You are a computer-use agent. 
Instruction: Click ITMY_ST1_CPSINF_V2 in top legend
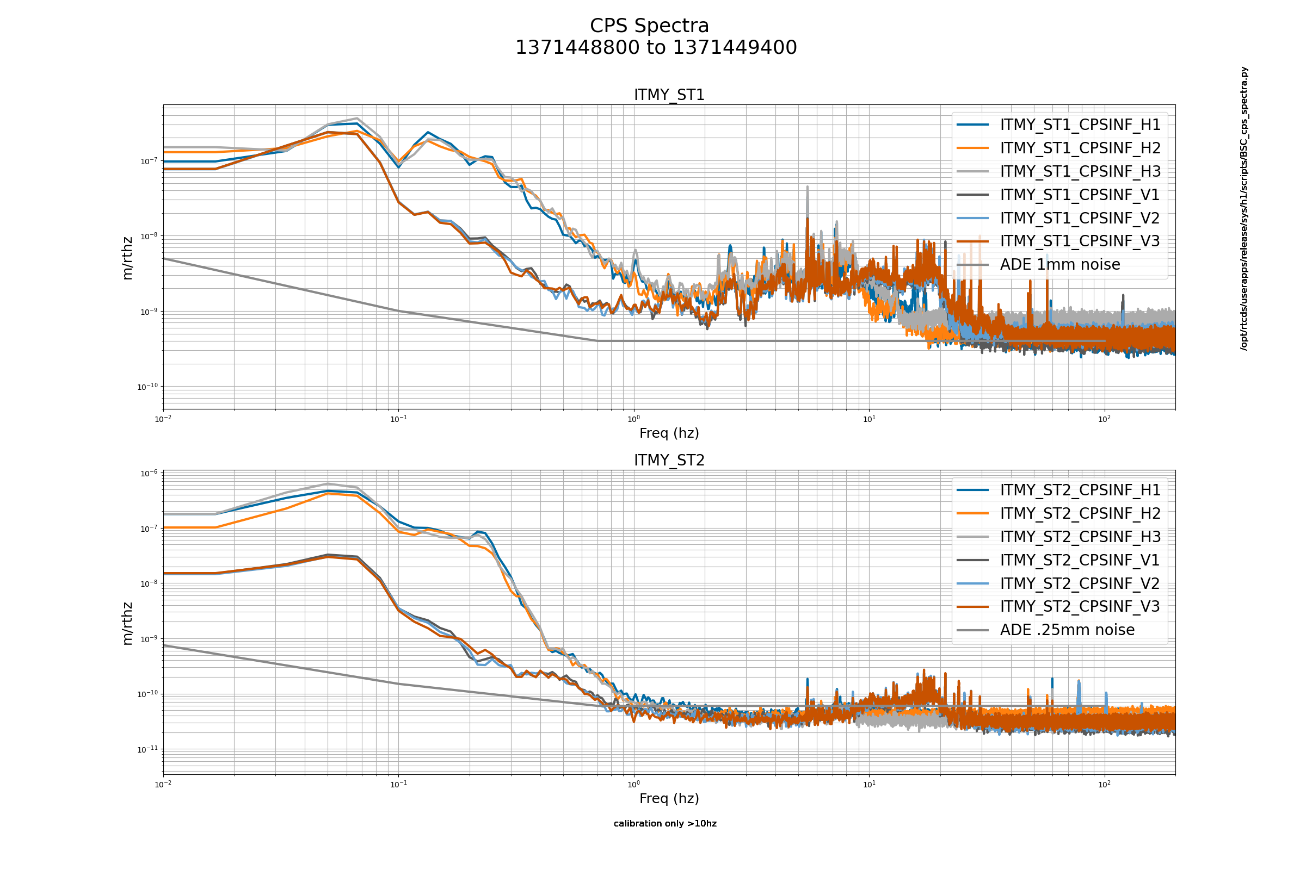(1080, 218)
